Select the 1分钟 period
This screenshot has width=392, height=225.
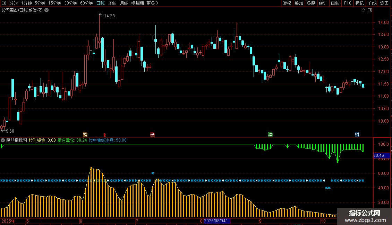(x=26, y=3)
